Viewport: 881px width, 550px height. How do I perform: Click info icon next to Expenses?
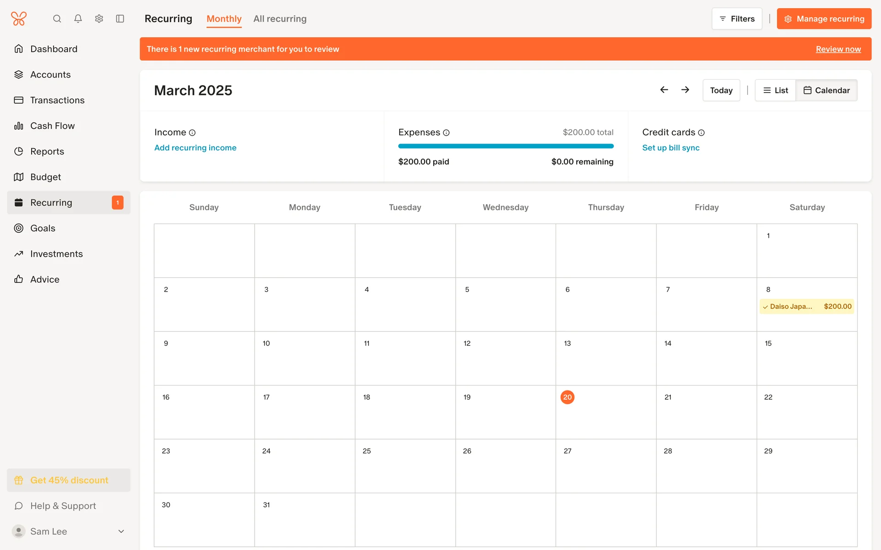click(446, 133)
